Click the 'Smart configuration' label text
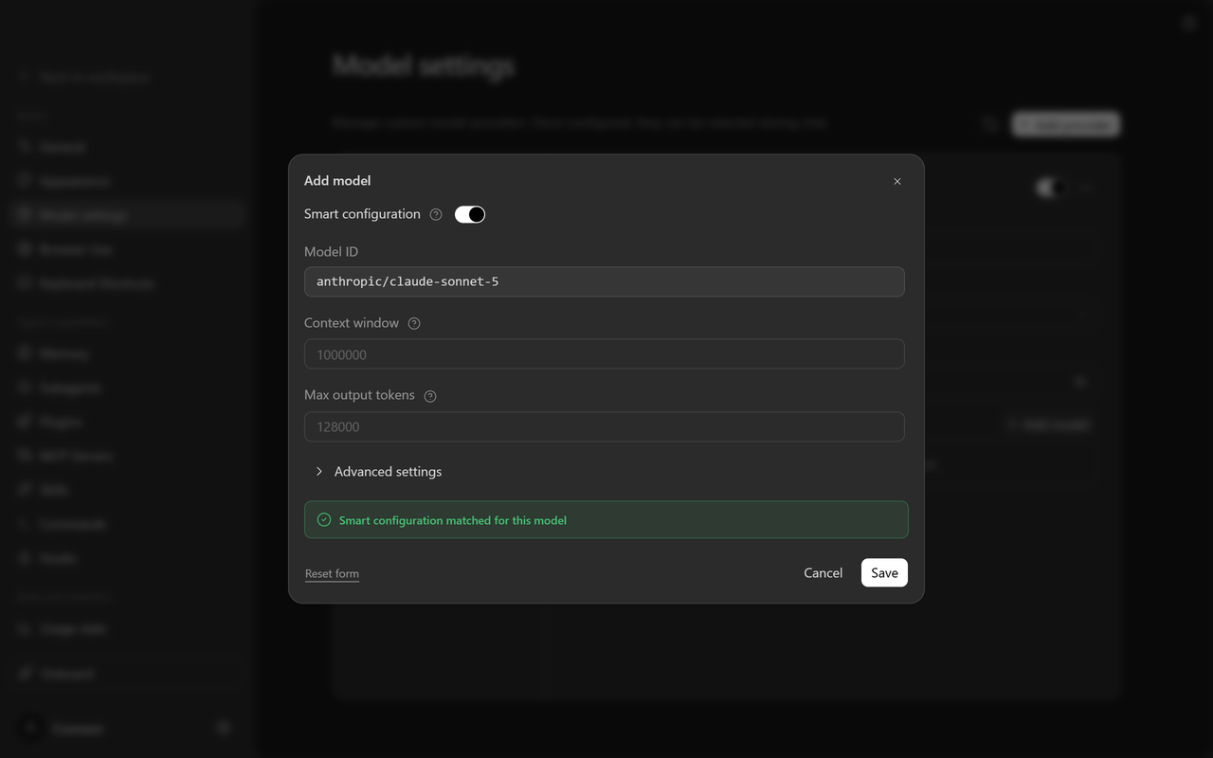This screenshot has height=758, width=1213. click(x=362, y=214)
